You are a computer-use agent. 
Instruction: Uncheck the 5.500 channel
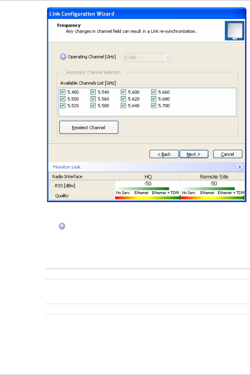(x=63, y=99)
